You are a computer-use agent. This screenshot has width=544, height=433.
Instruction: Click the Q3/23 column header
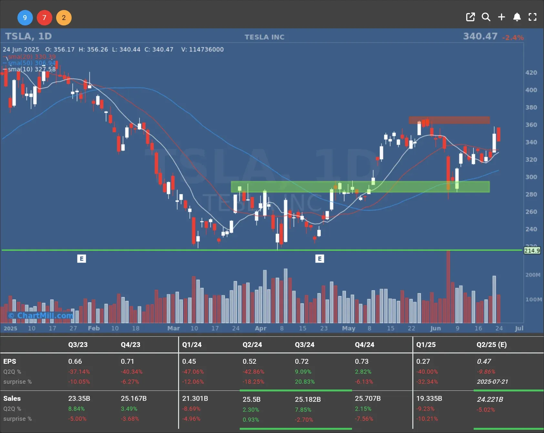pyautogui.click(x=78, y=345)
